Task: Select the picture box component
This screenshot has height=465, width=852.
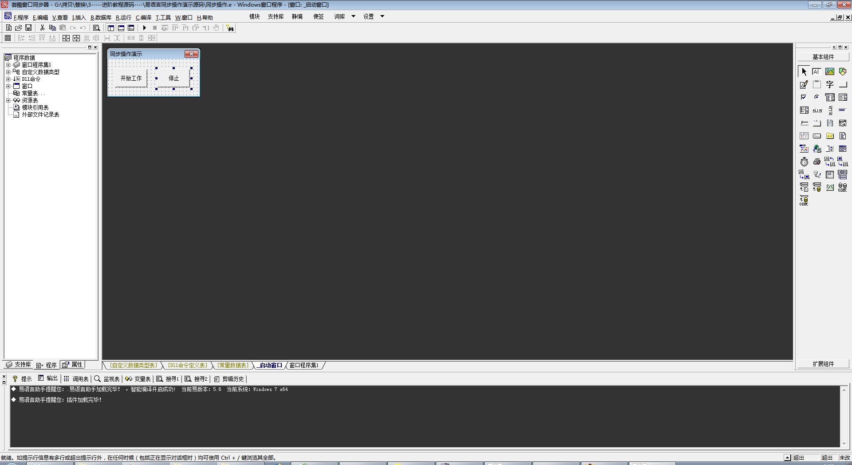Action: pos(829,71)
